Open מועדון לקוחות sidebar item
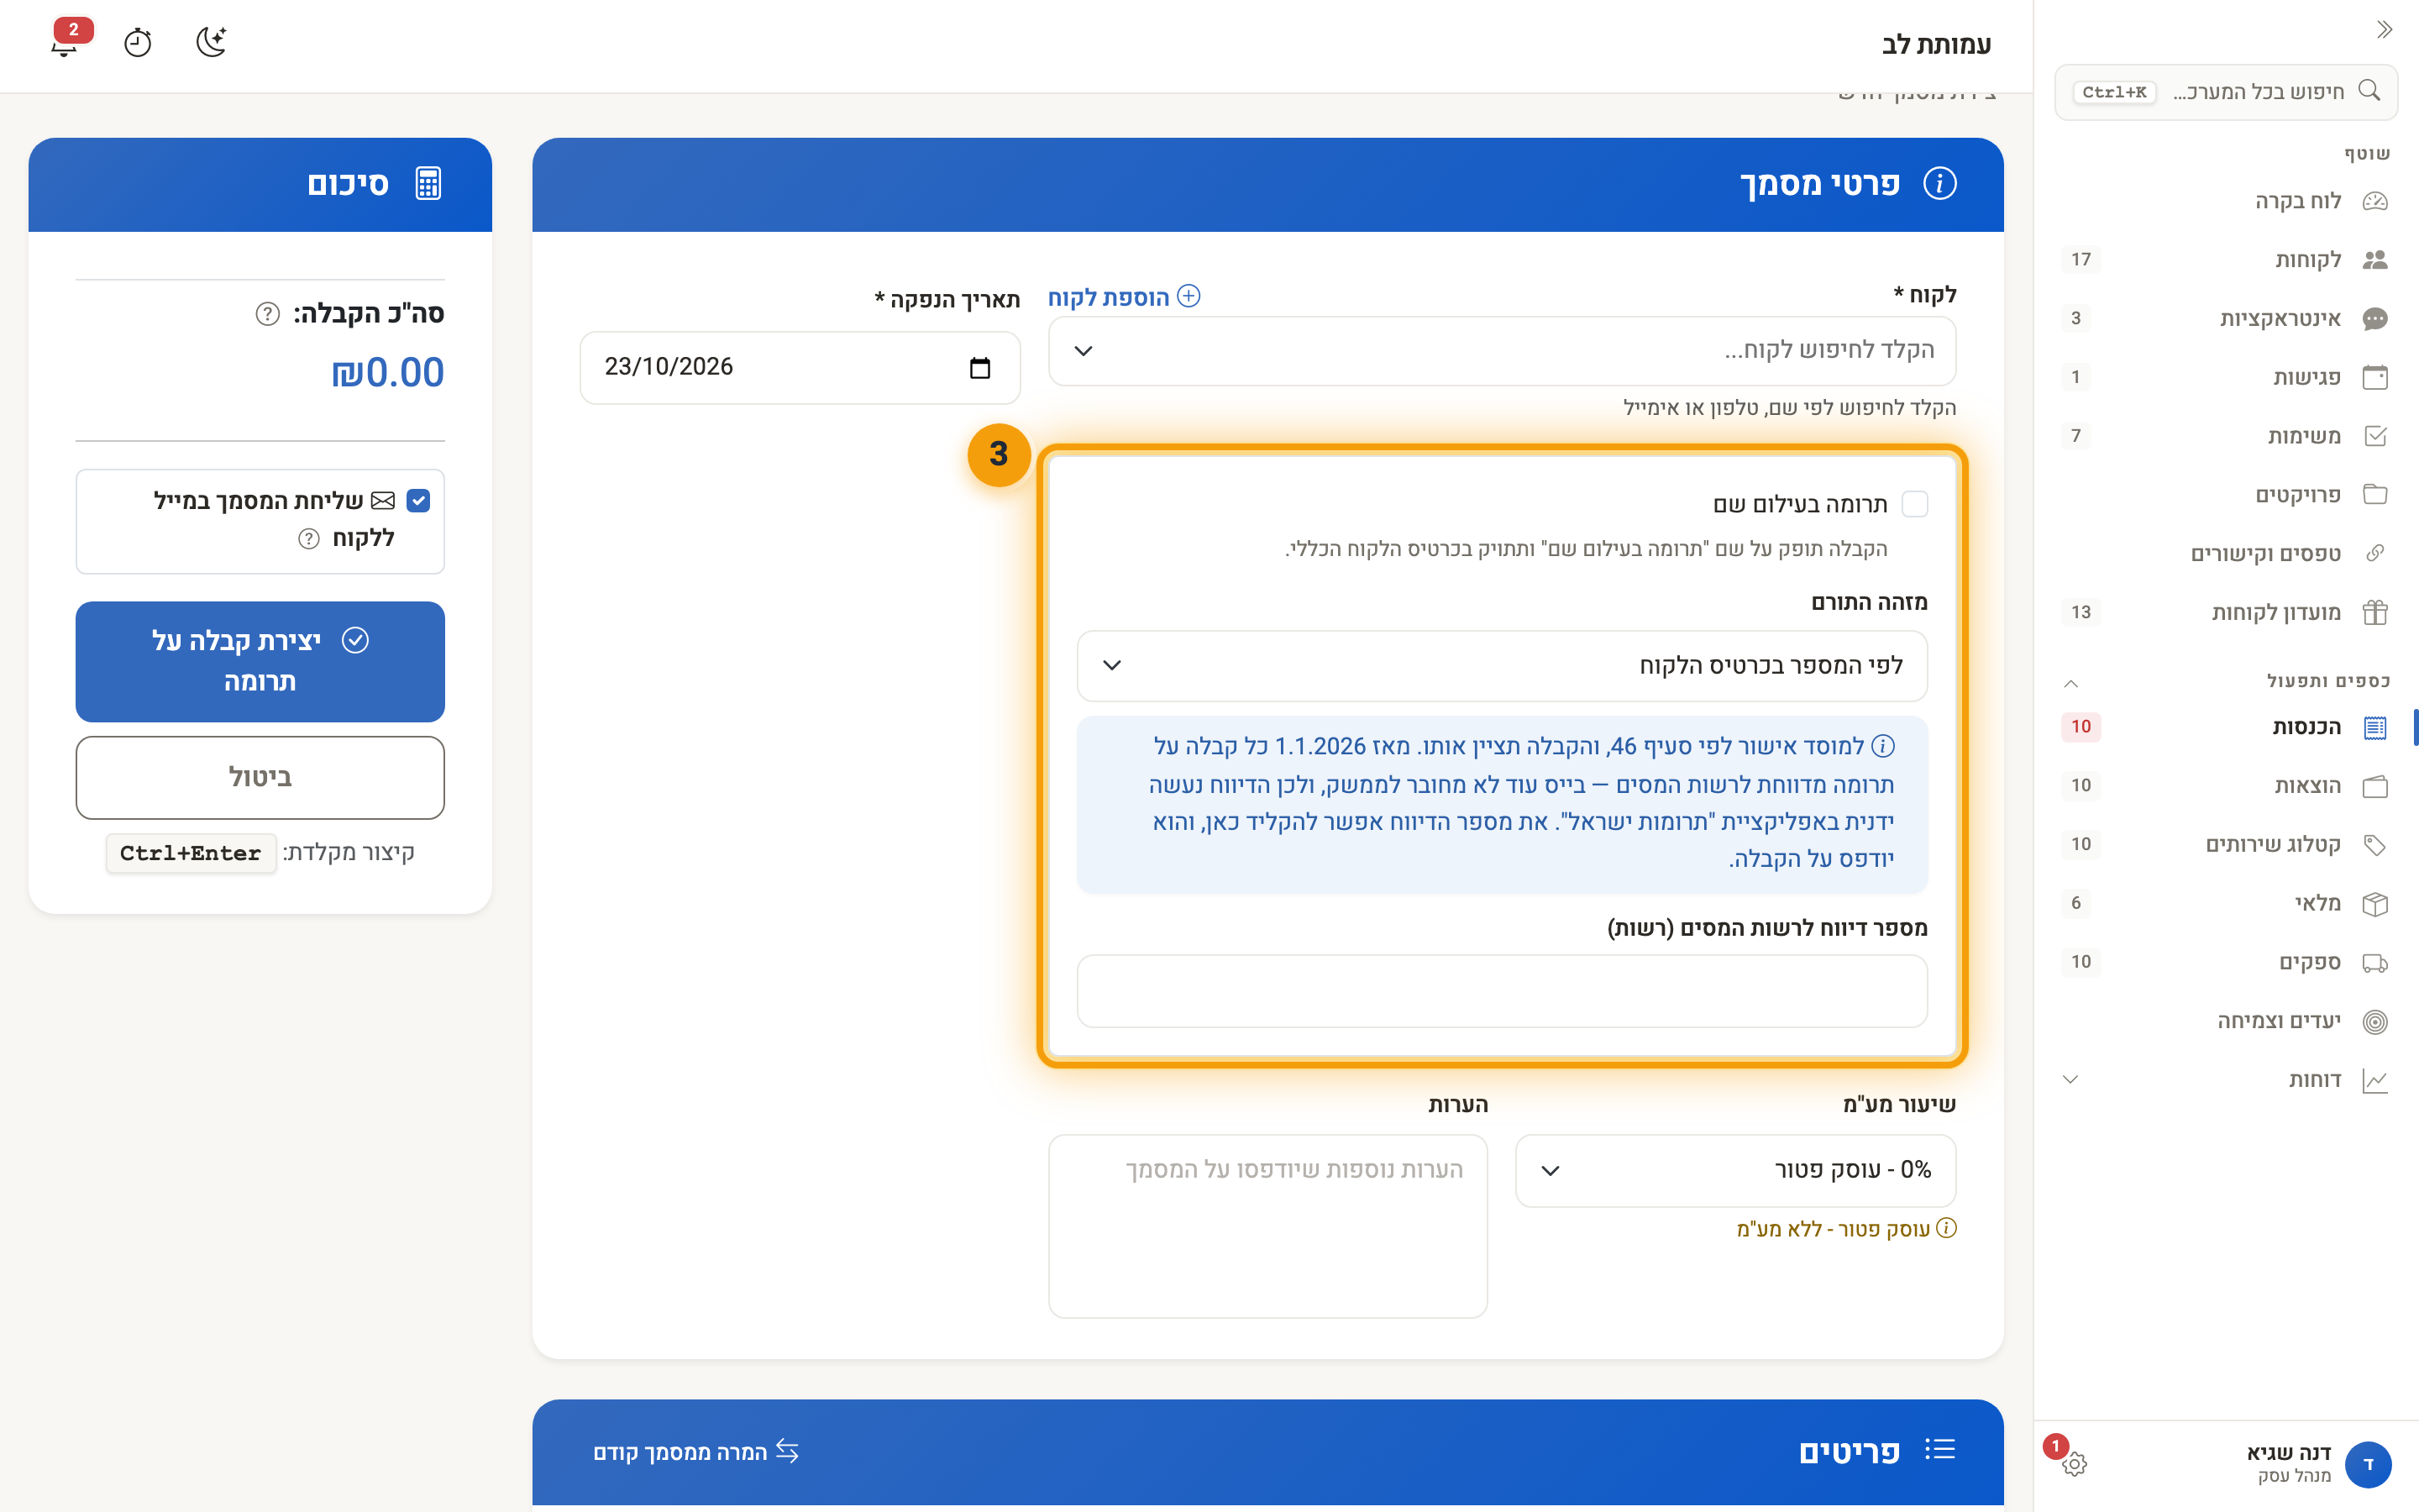The width and height of the screenshot is (2419, 1512). (x=2225, y=612)
